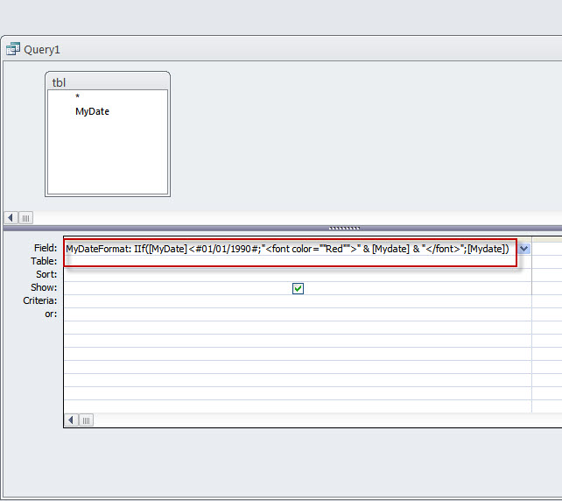Click the Sort row cell for MyDateFormat
Screen dimensions: 562x501
pos(298,275)
